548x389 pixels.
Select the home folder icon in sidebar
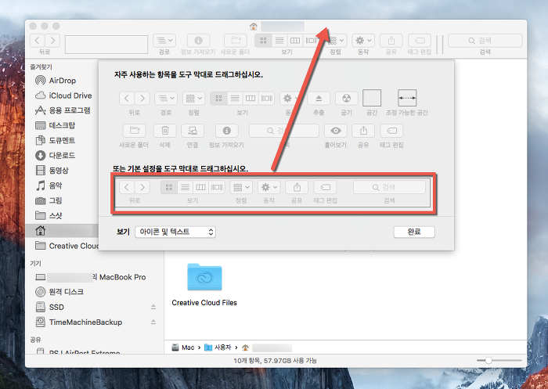pyautogui.click(x=41, y=231)
